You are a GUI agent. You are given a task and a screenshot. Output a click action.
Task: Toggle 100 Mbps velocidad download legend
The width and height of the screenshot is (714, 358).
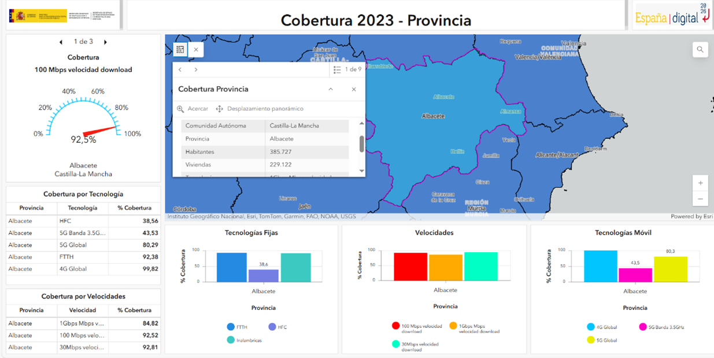click(x=416, y=328)
